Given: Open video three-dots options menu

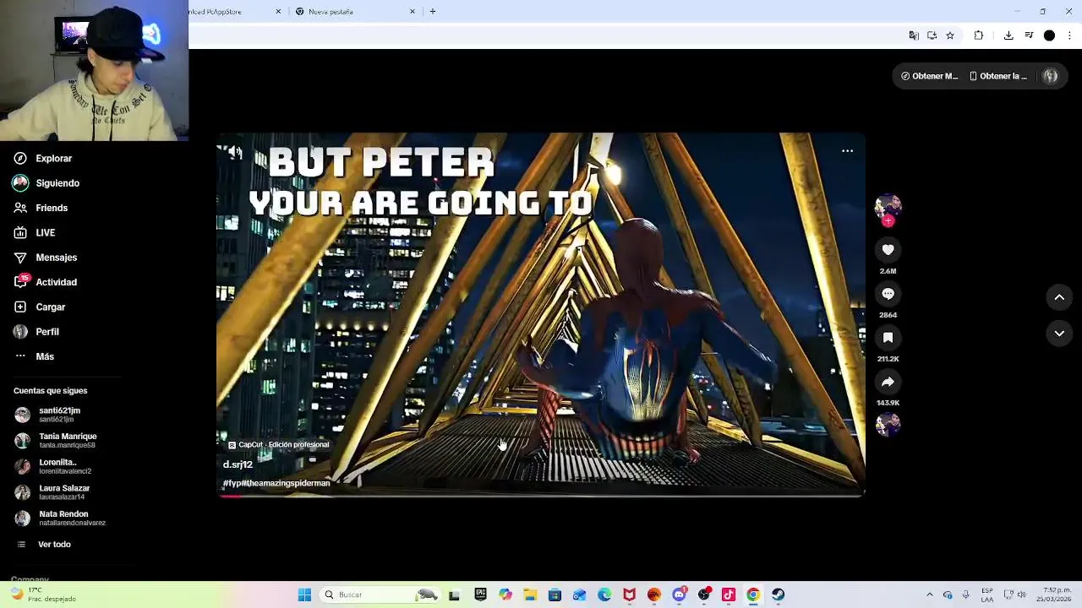Looking at the screenshot, I should (847, 151).
